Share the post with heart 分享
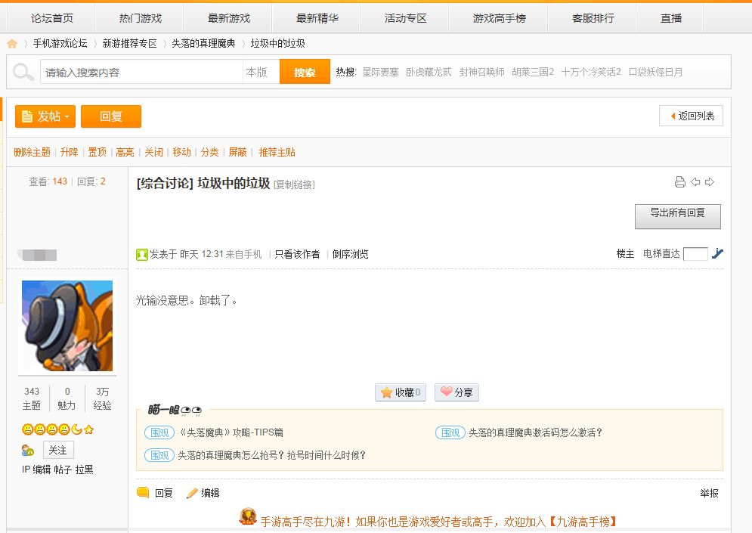 (456, 392)
